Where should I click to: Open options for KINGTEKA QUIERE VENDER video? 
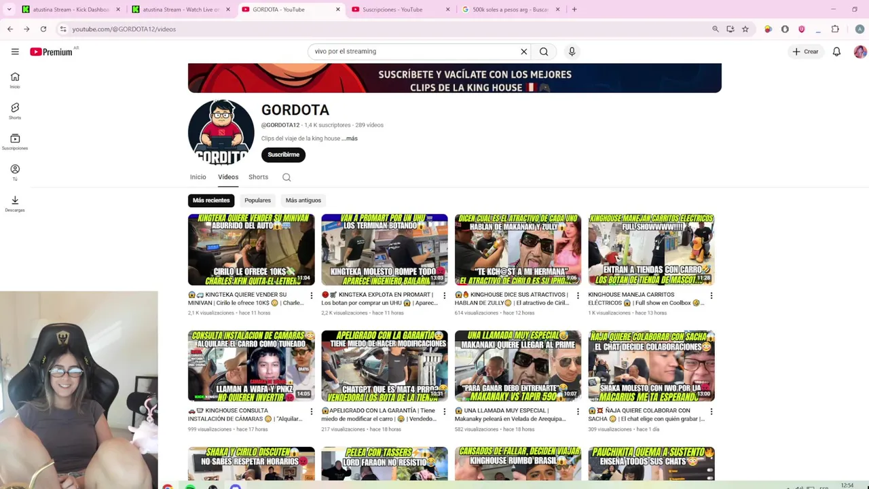pyautogui.click(x=312, y=295)
